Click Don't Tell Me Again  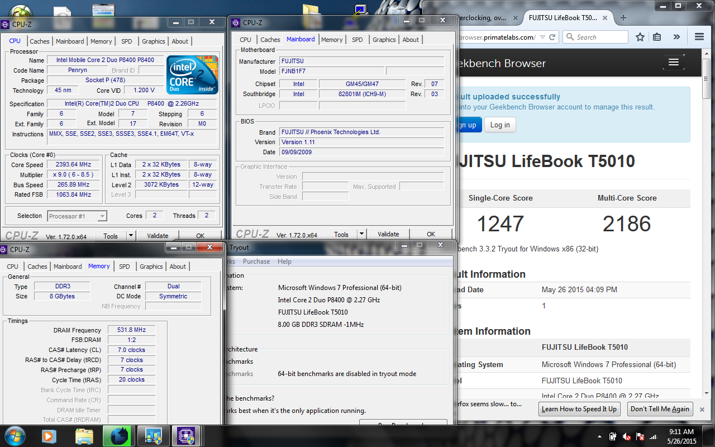coord(660,409)
